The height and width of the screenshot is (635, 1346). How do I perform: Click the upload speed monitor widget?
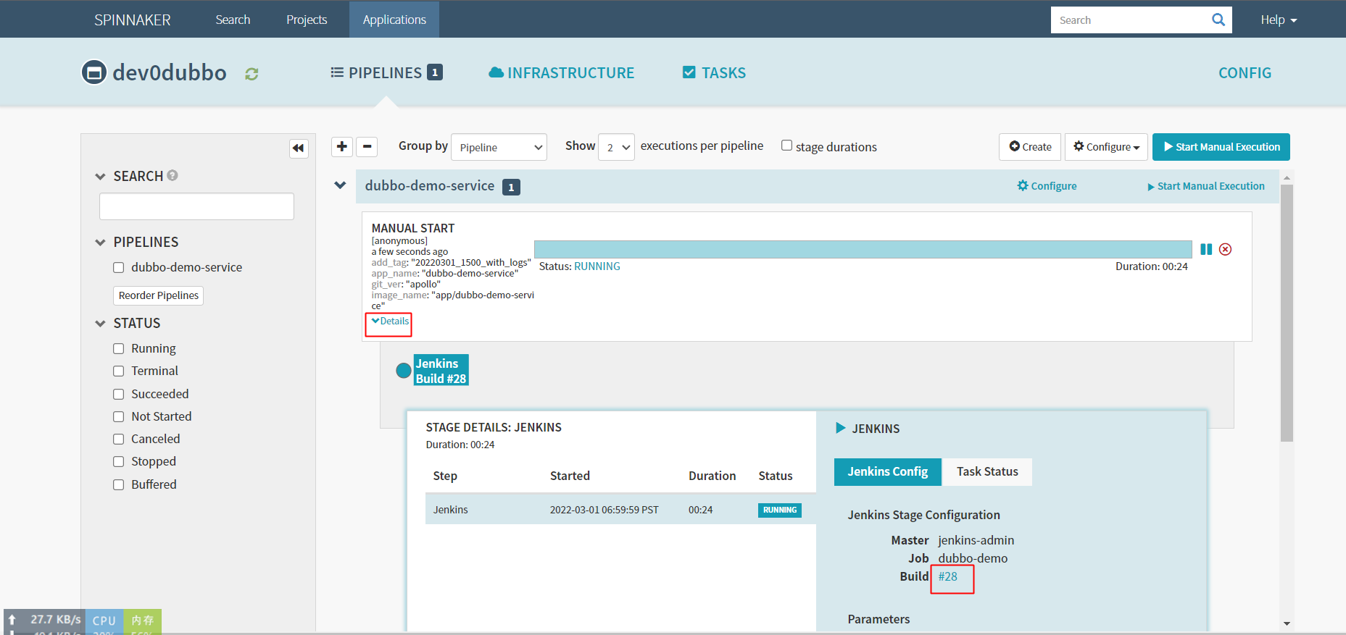click(x=45, y=621)
